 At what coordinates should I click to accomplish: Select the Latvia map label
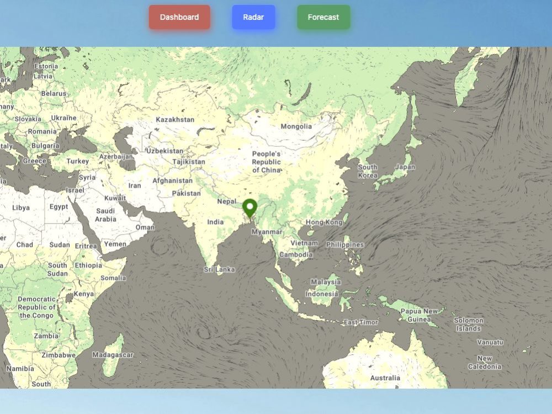43,76
